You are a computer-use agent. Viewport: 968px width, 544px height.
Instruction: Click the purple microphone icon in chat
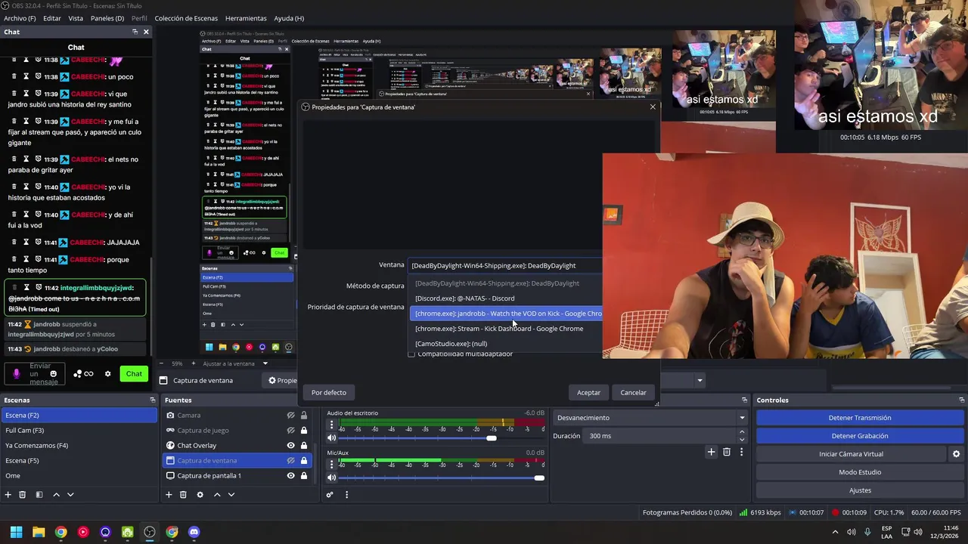click(17, 374)
